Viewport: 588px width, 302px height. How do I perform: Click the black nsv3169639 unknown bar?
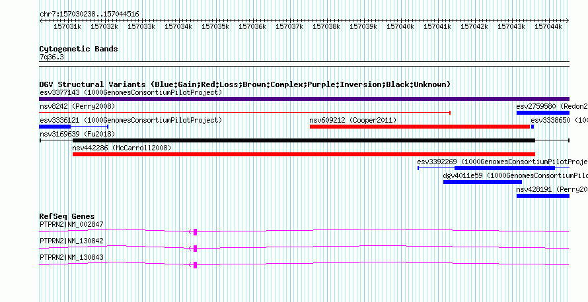tap(304, 140)
